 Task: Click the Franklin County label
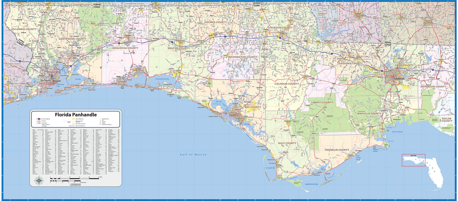click(x=337, y=150)
